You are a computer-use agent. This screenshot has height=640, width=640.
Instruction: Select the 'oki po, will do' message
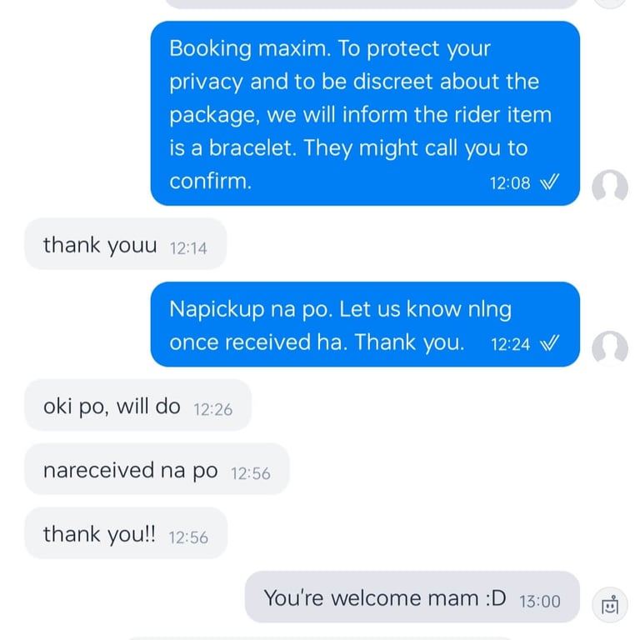point(138,405)
